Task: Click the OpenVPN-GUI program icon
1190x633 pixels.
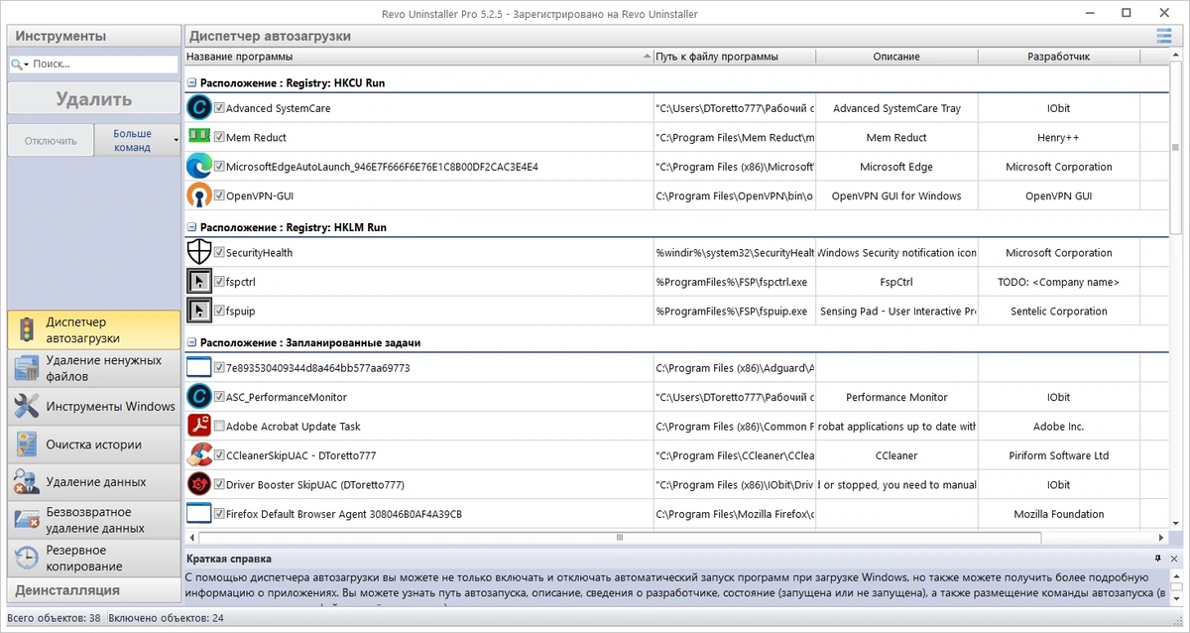Action: click(199, 195)
